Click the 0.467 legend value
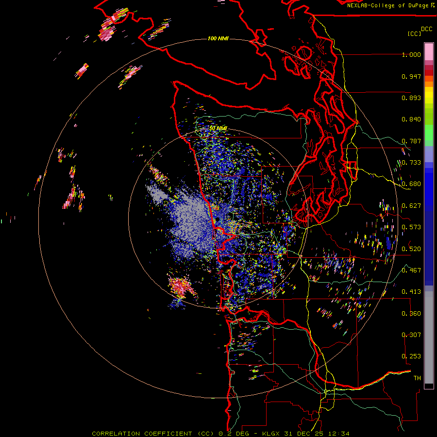The height and width of the screenshot is (437, 437). (411, 270)
